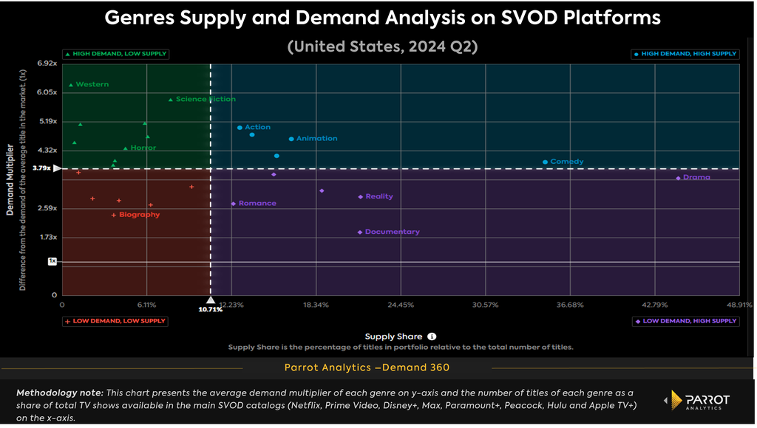757x428 pixels.
Task: Click the Action genre label
Action: (x=257, y=127)
